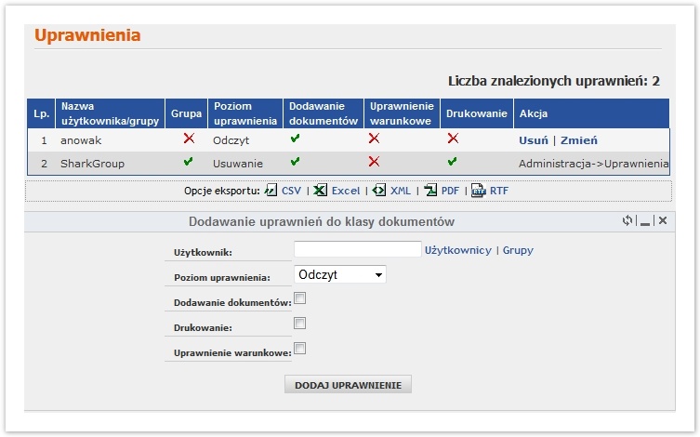Viewport: 700px width, 437px height.
Task: Enable the Dodawanie dokumentów checkbox
Action: (x=300, y=298)
